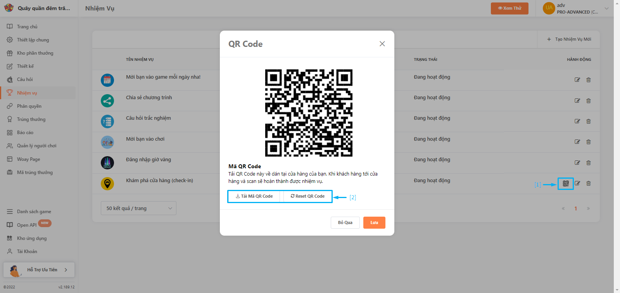The height and width of the screenshot is (293, 620).
Task: Click QR code icon for check-in task
Action: tap(565, 183)
